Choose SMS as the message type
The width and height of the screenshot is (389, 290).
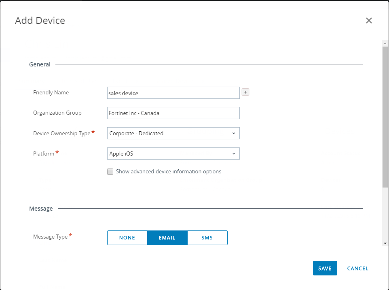click(207, 238)
